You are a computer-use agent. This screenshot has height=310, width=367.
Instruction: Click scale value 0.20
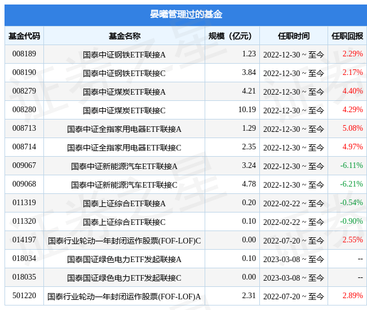[x=249, y=202]
